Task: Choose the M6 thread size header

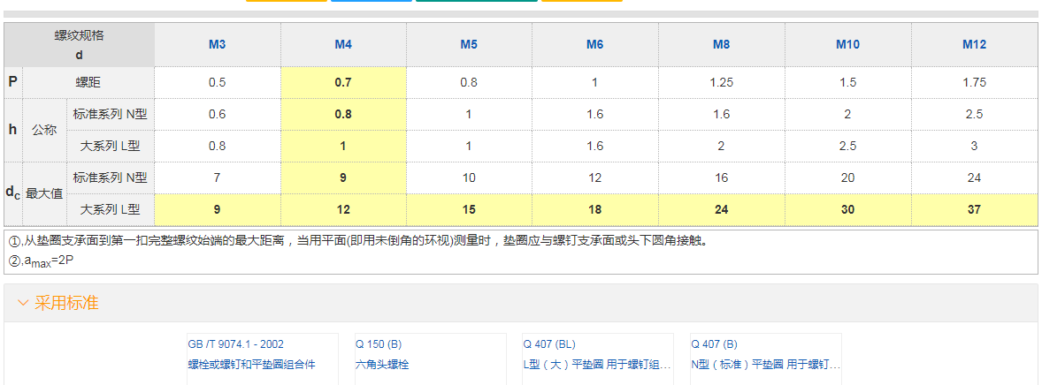Action: coord(594,44)
